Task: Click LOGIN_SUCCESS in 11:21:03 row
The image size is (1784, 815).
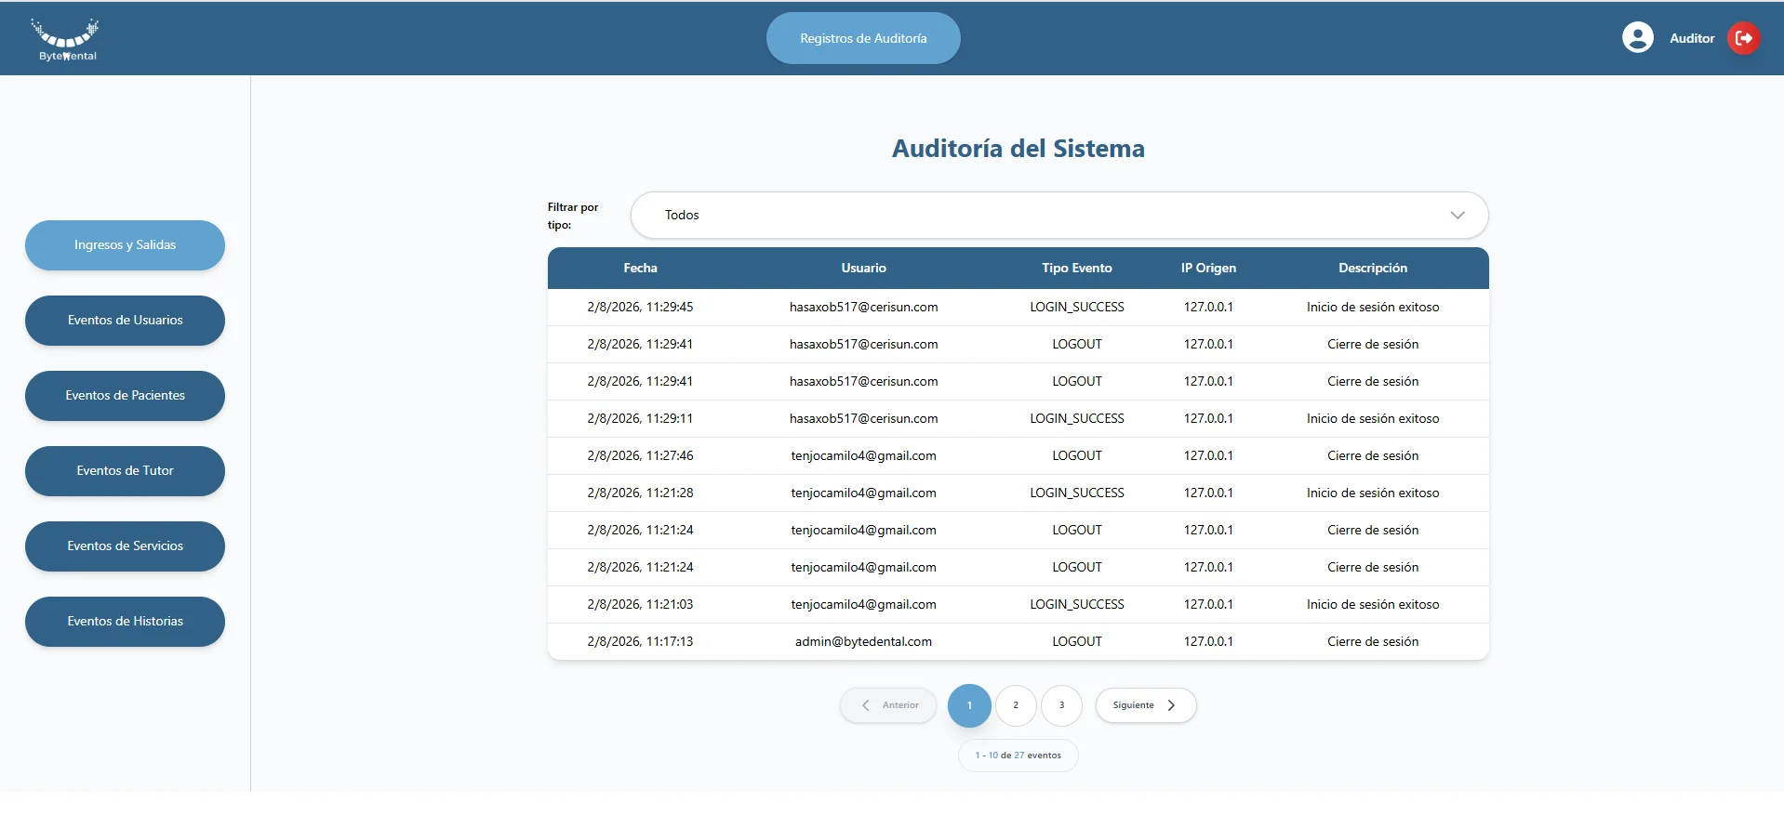Action: [x=1076, y=604]
